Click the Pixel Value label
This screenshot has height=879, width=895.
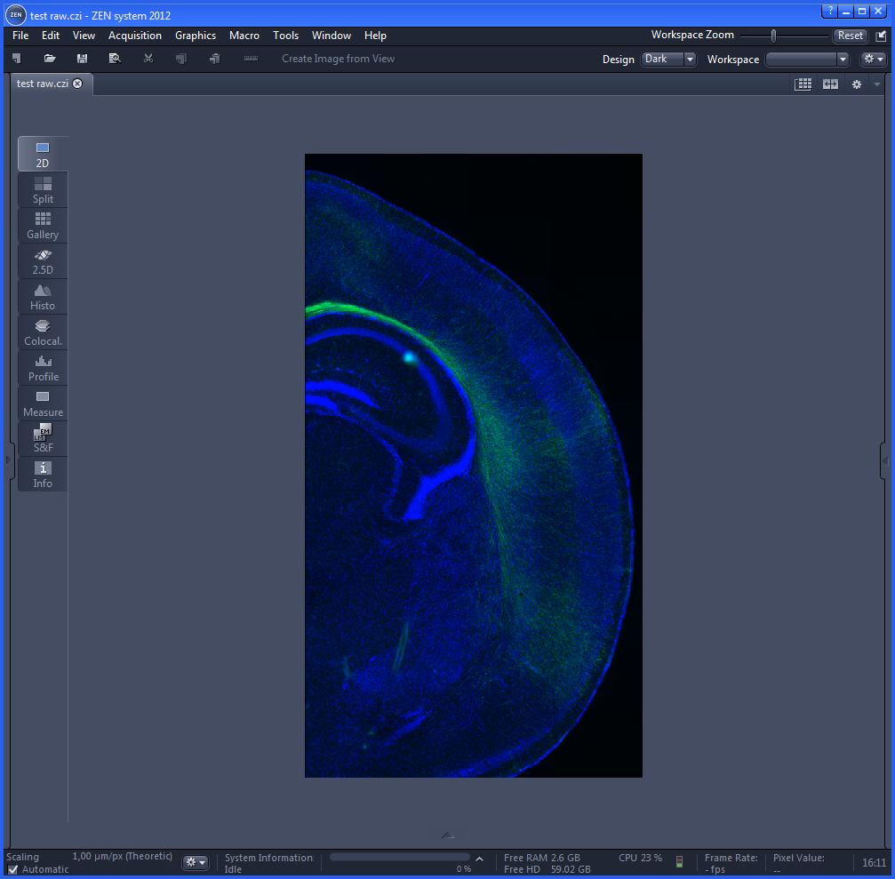(x=798, y=858)
